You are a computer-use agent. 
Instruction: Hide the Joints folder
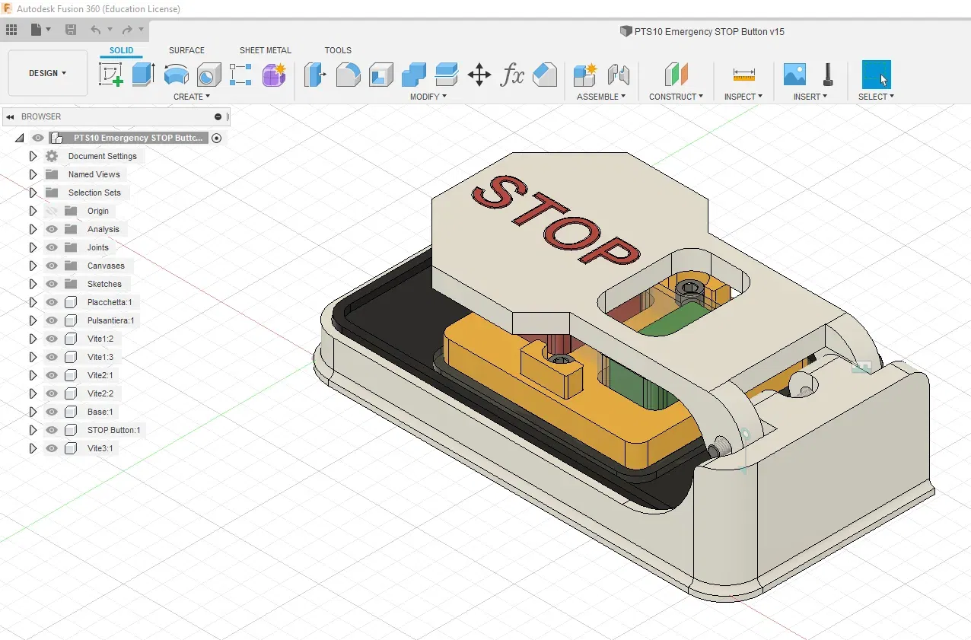point(52,247)
